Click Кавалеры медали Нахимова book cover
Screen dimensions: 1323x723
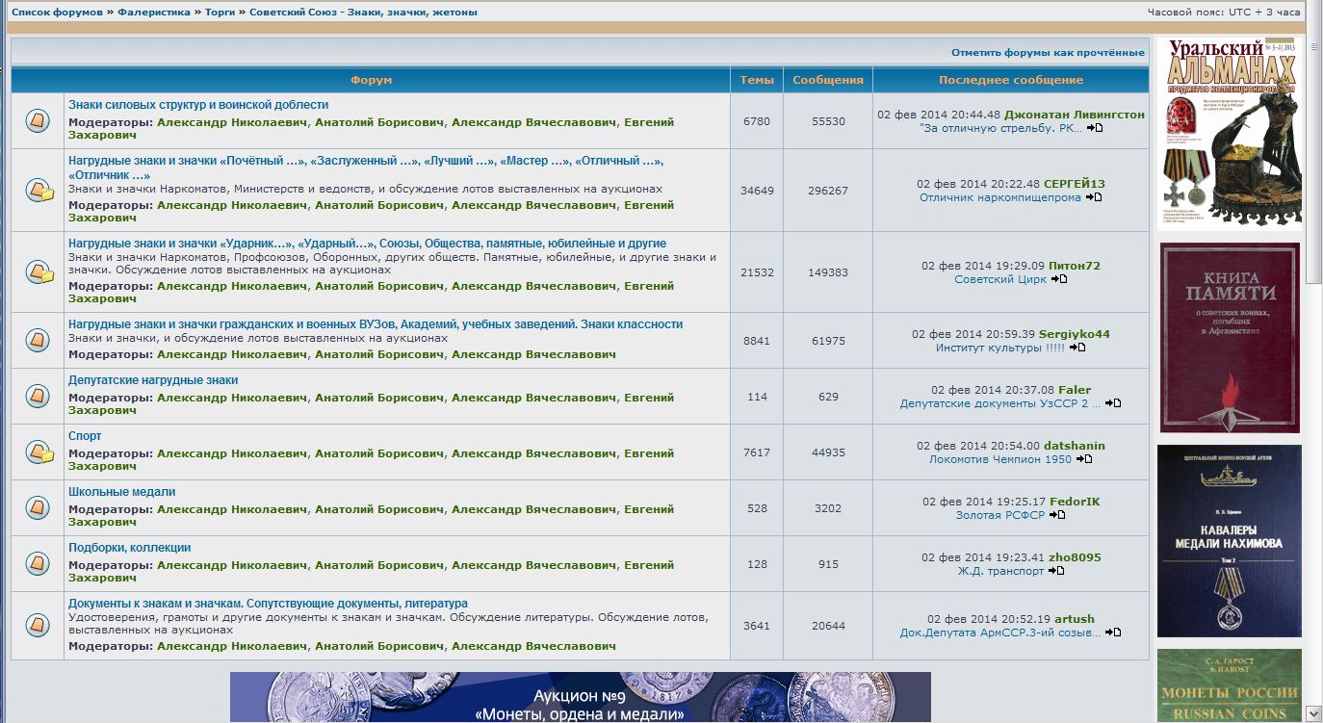(x=1229, y=540)
